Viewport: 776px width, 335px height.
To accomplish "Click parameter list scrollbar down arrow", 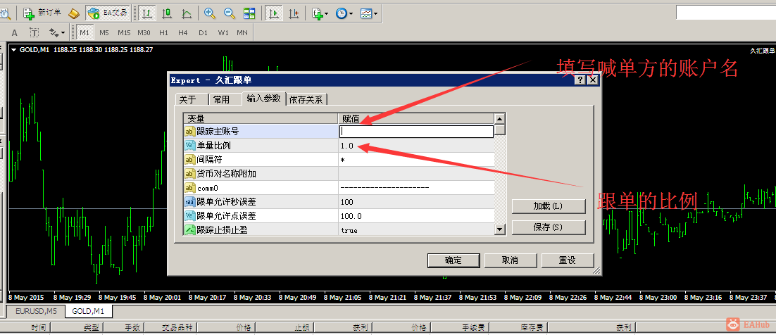I will point(500,229).
